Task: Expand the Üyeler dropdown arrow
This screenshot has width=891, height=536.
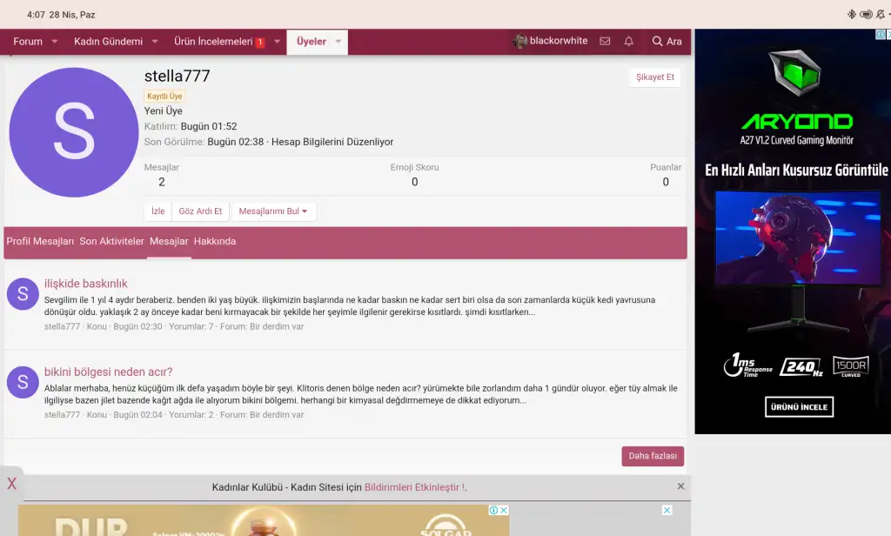Action: coord(338,41)
